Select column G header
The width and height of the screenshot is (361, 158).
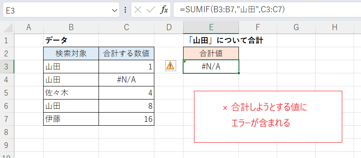(x=296, y=27)
